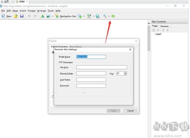Open the Help menu
Screen dimensions: 190x138
click(x=58, y=11)
